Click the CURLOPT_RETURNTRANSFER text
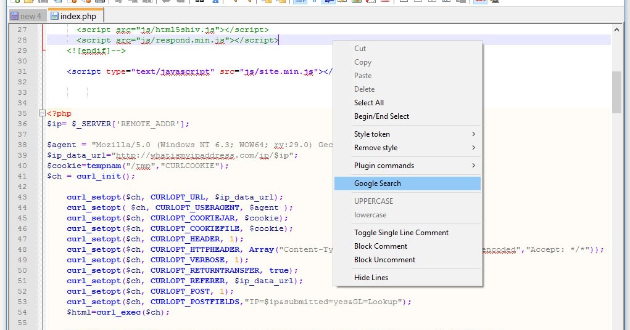Screen dimensions: 630x330 (205, 270)
